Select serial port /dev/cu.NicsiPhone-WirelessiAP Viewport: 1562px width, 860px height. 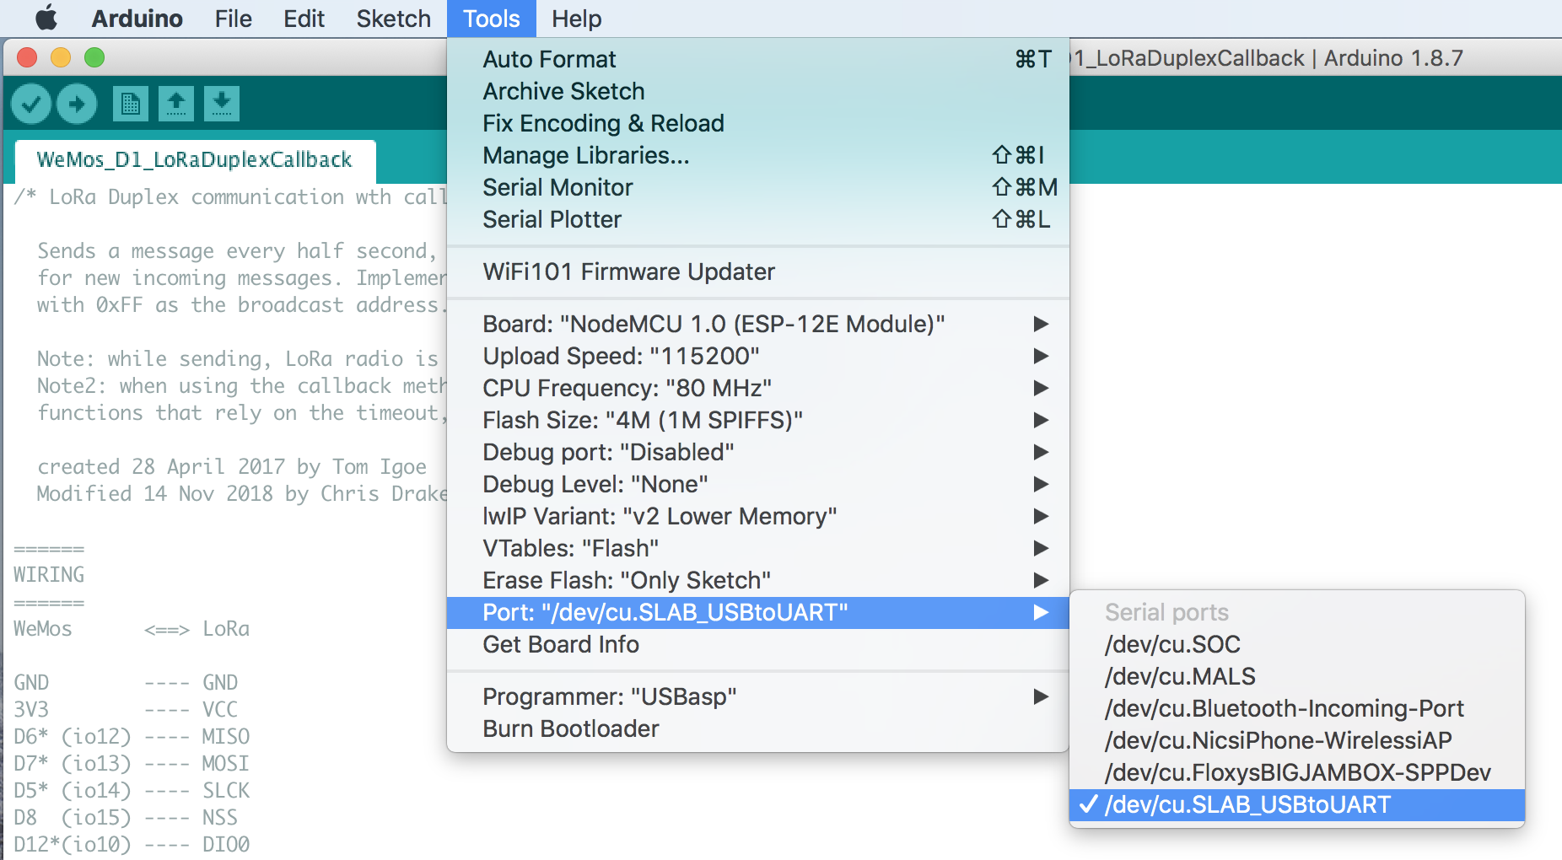[1297, 740]
